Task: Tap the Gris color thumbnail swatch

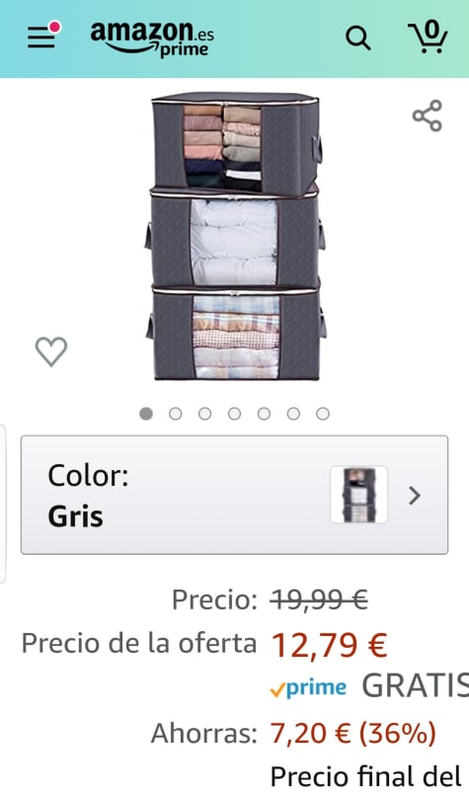Action: click(358, 495)
